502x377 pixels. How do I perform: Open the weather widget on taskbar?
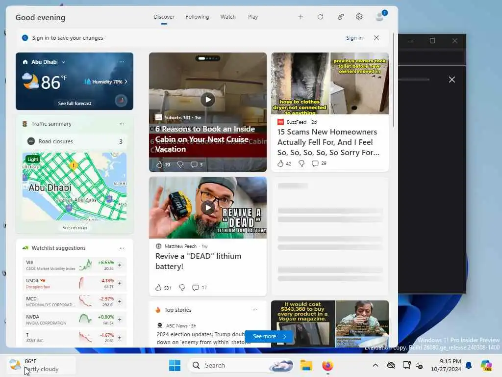[x=42, y=365]
